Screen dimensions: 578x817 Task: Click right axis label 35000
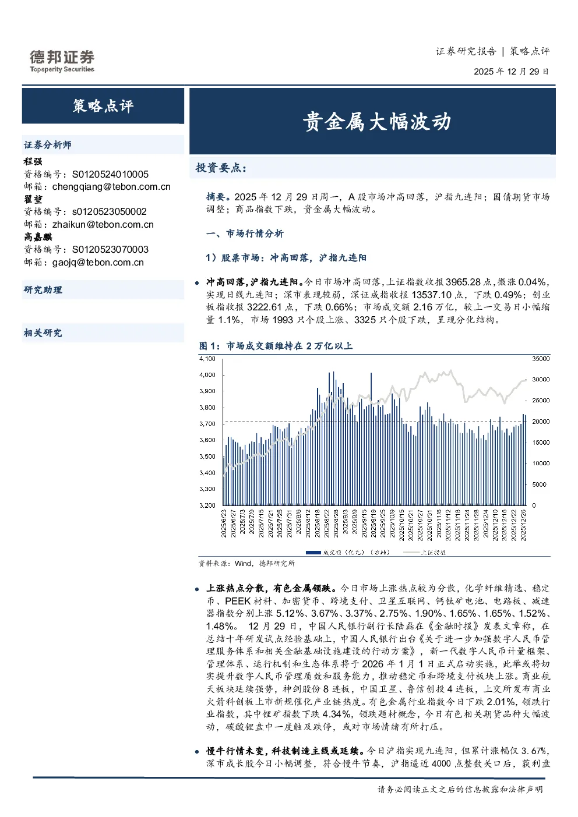click(x=541, y=359)
